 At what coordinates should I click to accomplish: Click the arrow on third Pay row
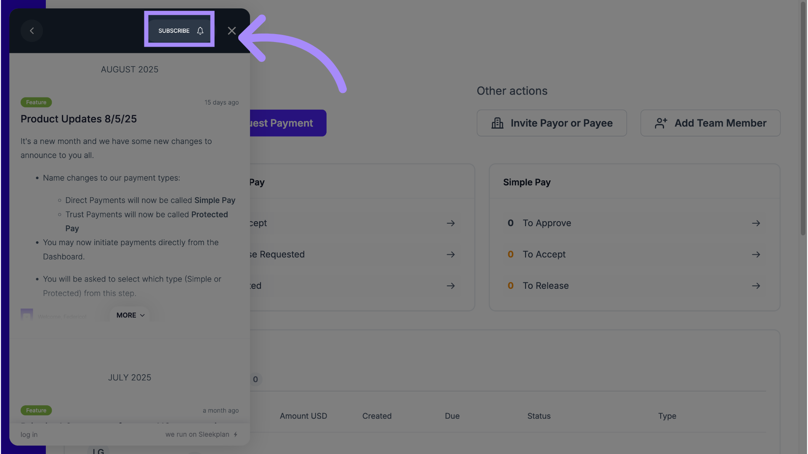pyautogui.click(x=450, y=286)
